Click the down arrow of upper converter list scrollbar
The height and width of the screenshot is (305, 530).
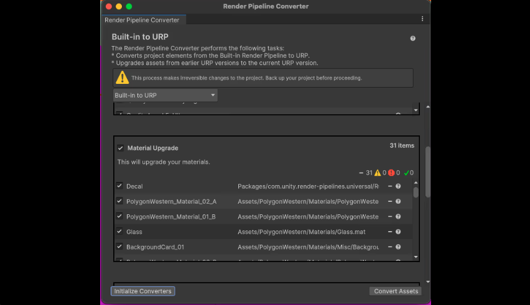tap(416, 111)
